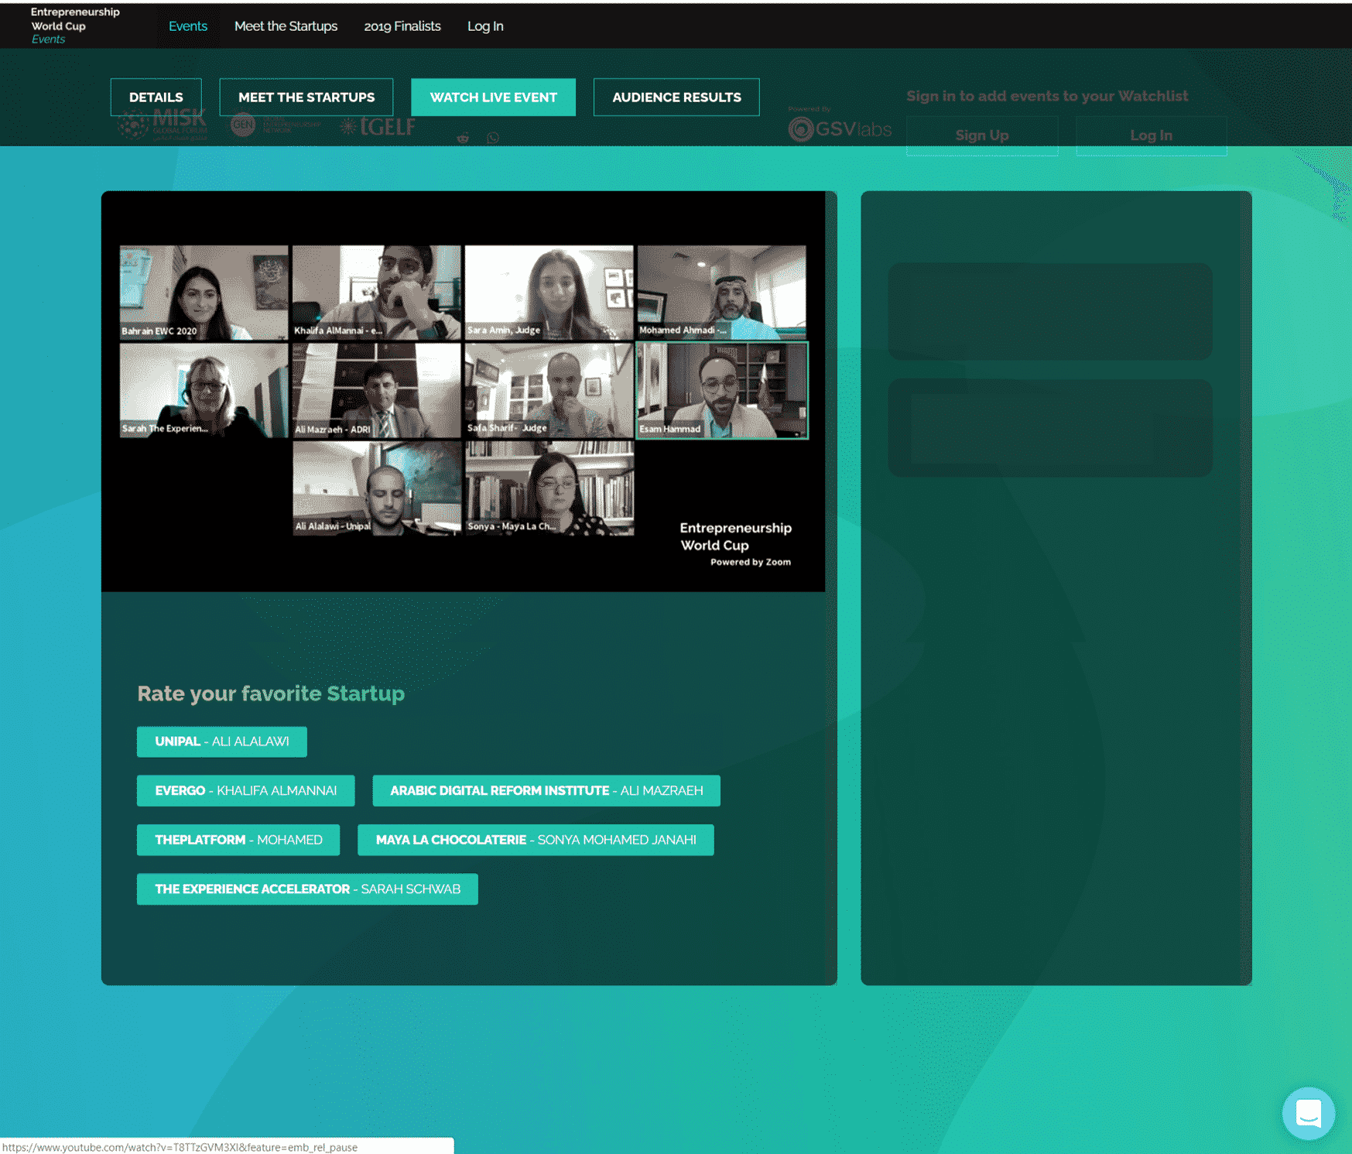Open the AUDIENCE RESULTS tab
The image size is (1352, 1154).
point(676,98)
